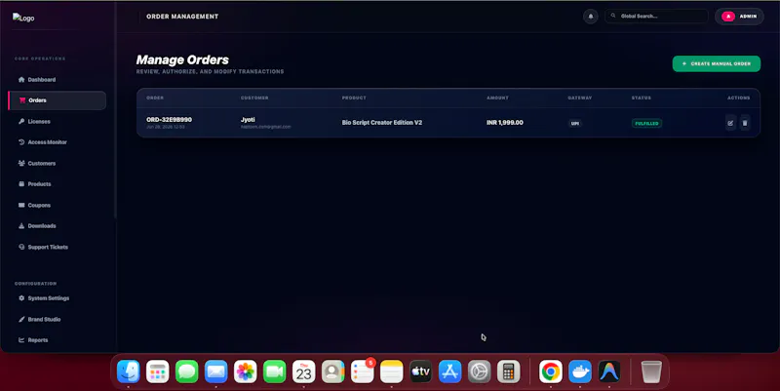Open Apple TV from the dock
This screenshot has height=391, width=780.
tap(421, 371)
